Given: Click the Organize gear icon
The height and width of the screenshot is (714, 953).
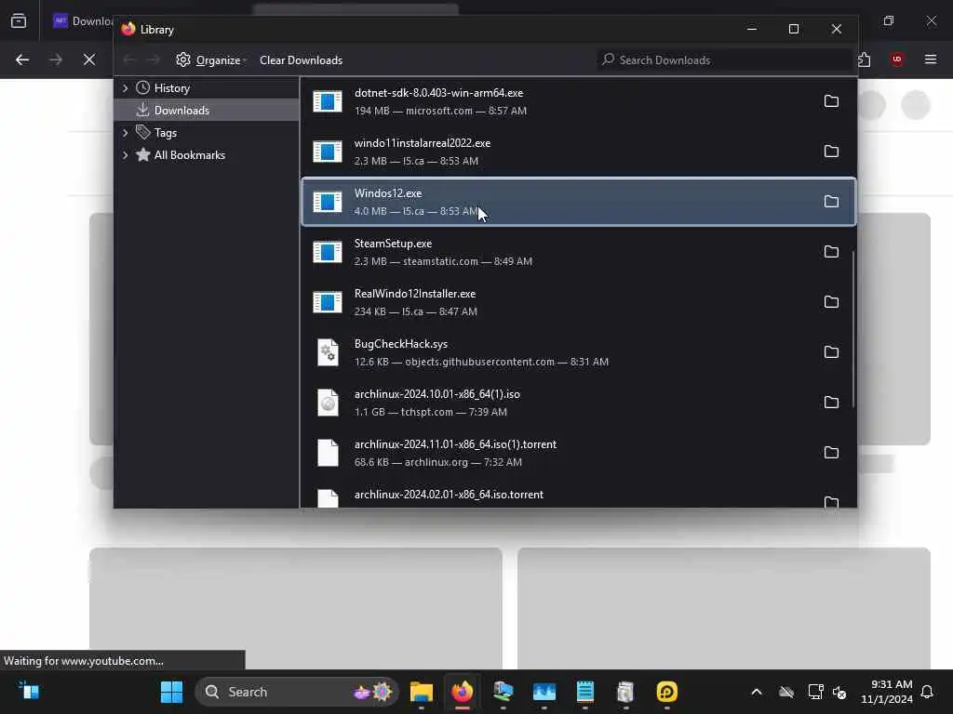Looking at the screenshot, I should (183, 59).
